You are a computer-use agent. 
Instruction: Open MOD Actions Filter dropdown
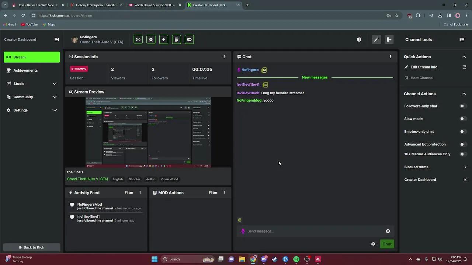[x=213, y=192]
